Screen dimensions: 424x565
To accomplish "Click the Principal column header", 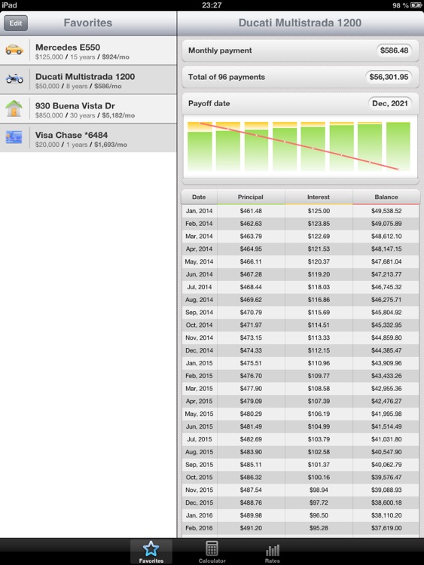I will pyautogui.click(x=250, y=197).
